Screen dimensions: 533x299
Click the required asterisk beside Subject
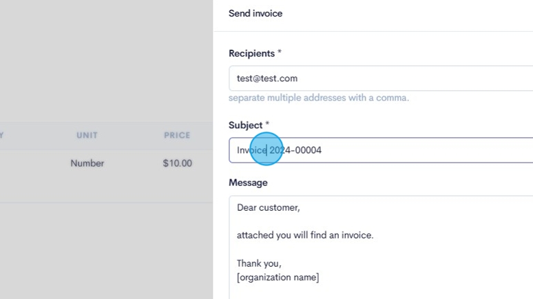(267, 125)
